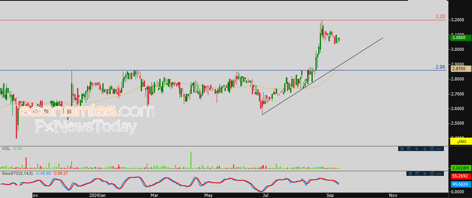Select the blue 2.86 support label
The height and width of the screenshot is (198, 472).
440,67
